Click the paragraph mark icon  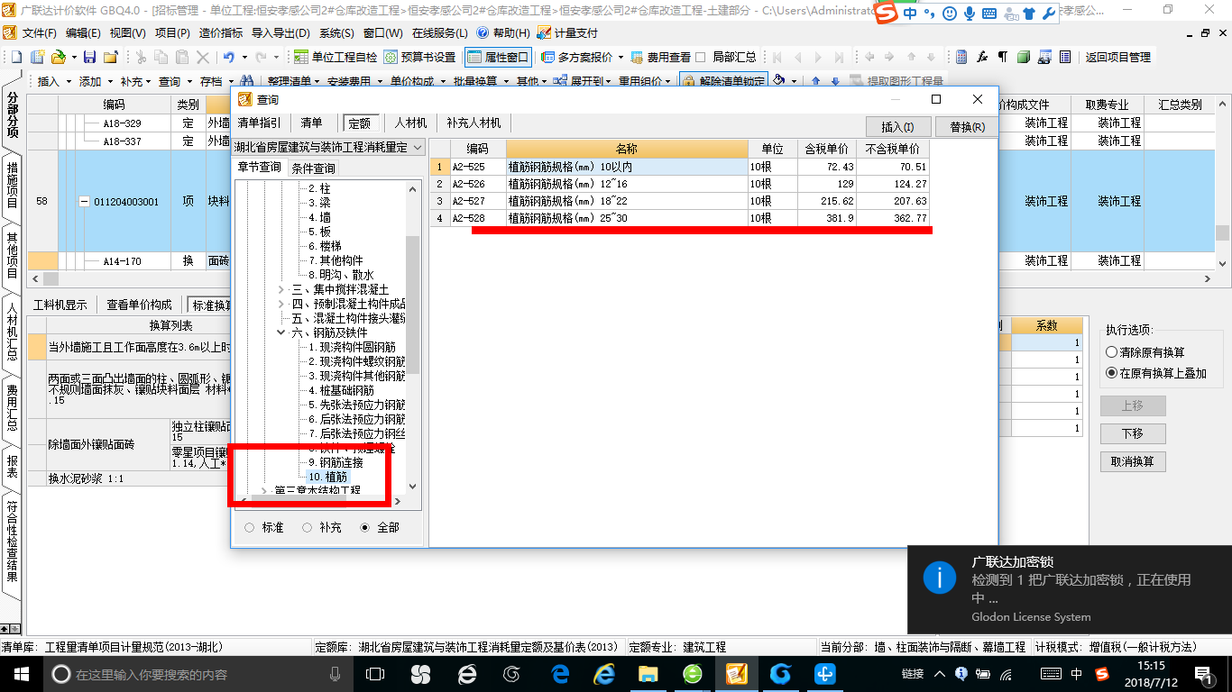tap(1003, 57)
